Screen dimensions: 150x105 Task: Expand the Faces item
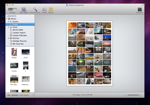(9, 27)
